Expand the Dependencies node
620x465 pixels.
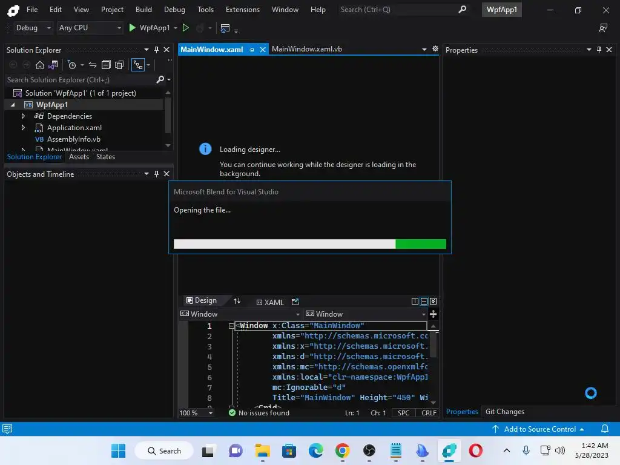point(23,116)
